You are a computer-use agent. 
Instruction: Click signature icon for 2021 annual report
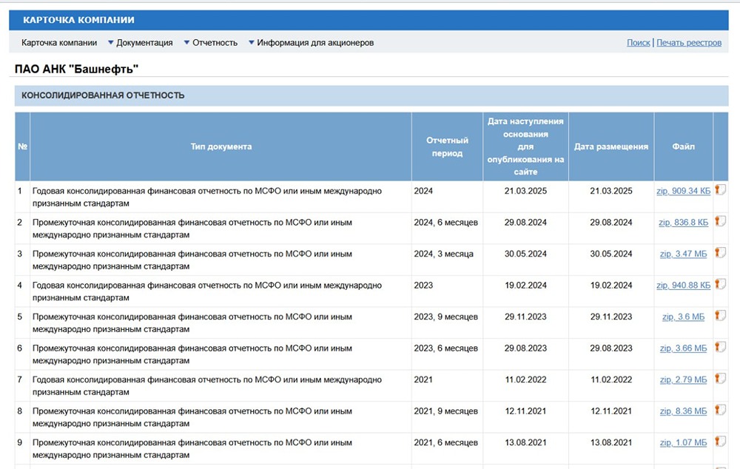click(720, 379)
